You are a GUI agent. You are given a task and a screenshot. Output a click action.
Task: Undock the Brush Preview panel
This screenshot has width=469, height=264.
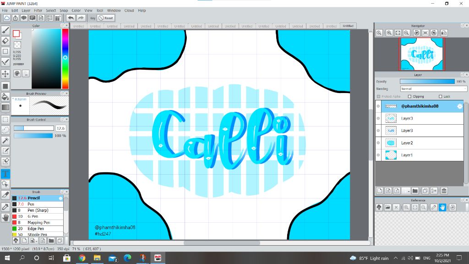(x=62, y=93)
